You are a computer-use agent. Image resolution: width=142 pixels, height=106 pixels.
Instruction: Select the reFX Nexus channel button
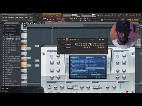(68, 44)
